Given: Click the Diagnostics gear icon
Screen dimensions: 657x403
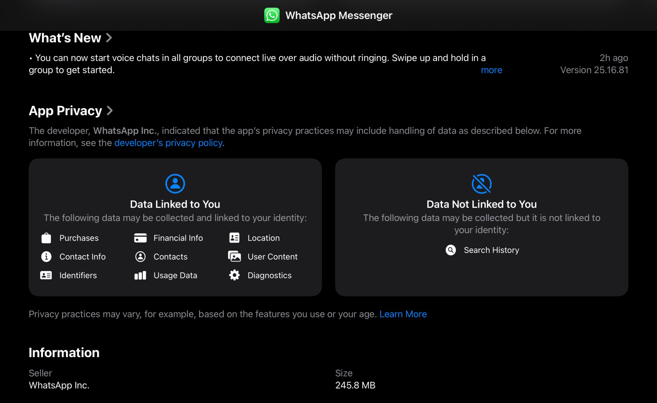Looking at the screenshot, I should 234,275.
